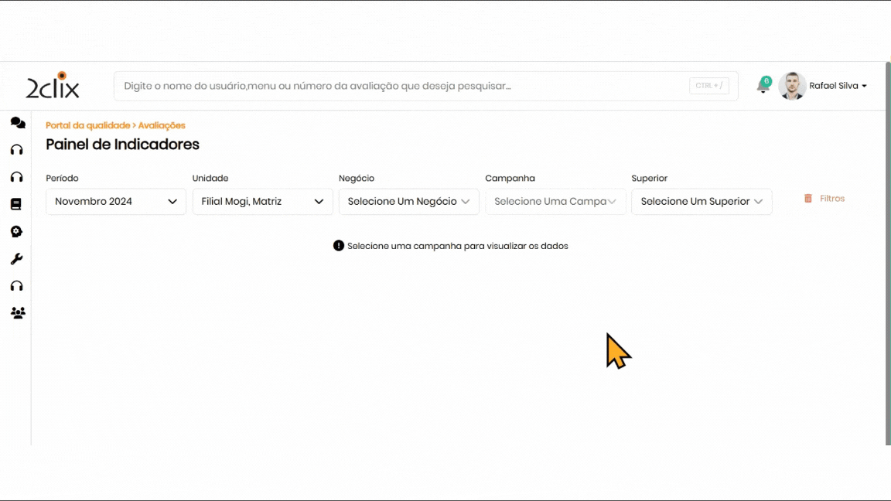The image size is (891, 501).
Task: Click the 2clix logo
Action: pos(53,87)
